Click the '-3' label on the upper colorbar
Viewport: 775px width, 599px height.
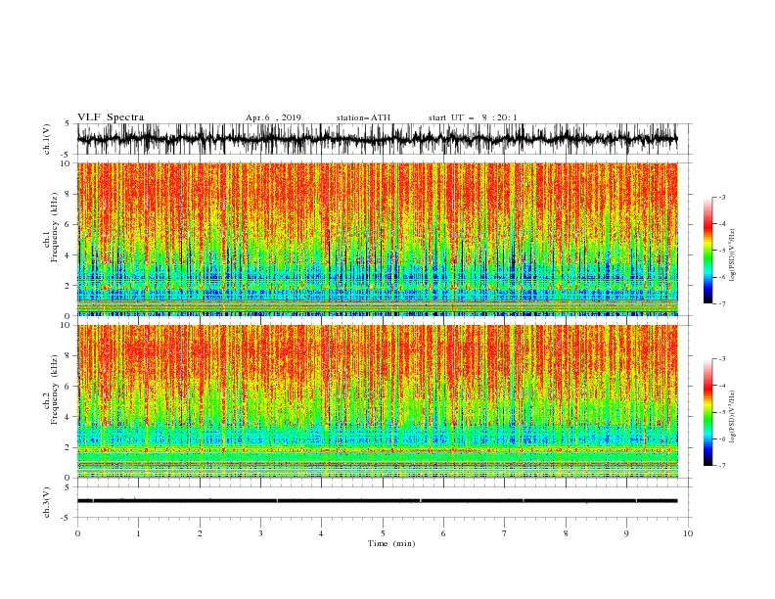721,197
